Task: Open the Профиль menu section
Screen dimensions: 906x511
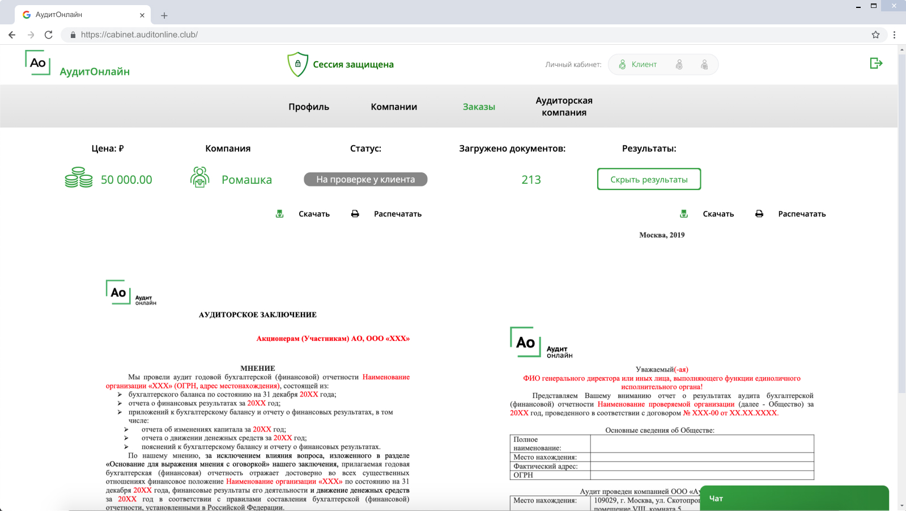Action: (x=309, y=107)
